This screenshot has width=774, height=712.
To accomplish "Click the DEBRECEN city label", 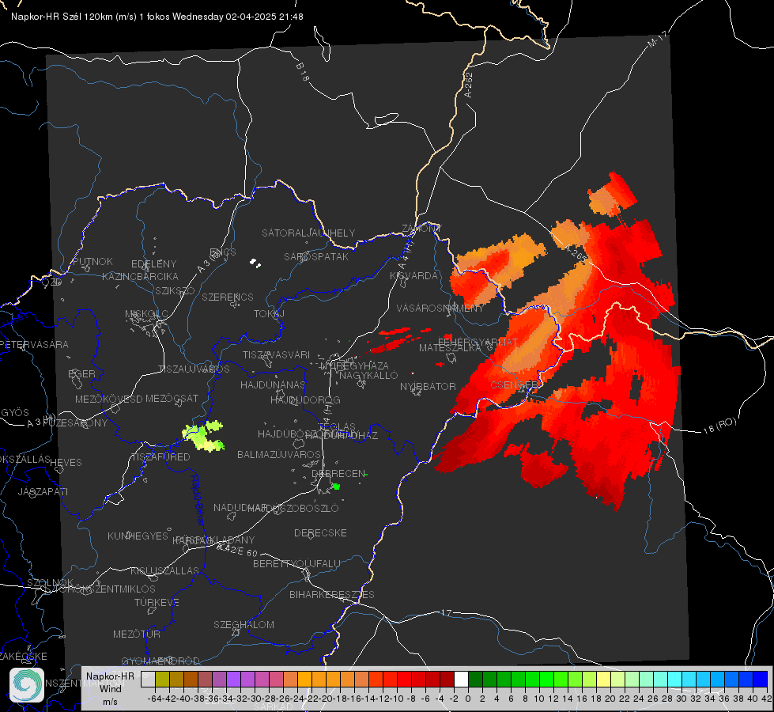I will coord(338,473).
